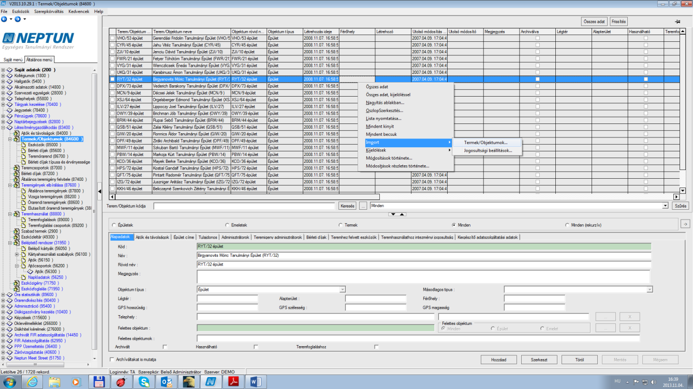The height and width of the screenshot is (389, 693).
Task: Switch to the Saját menü tab
Action: point(13,60)
